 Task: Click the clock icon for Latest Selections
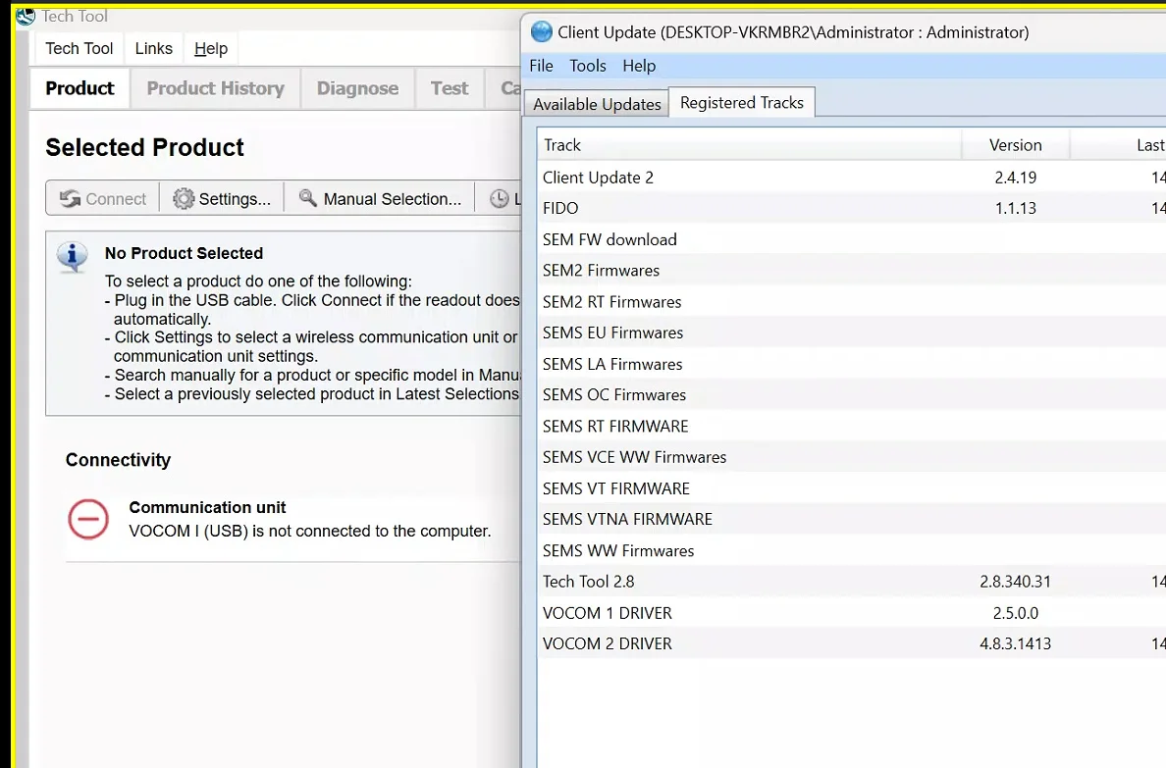499,198
